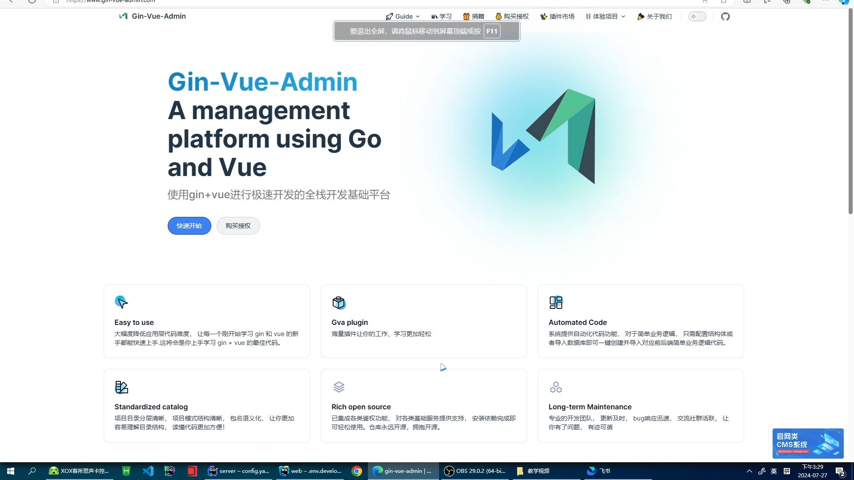
Task: Click the 购买授权 hero button
Action: 238,226
